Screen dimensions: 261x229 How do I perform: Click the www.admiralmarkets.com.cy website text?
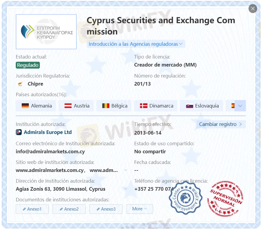pos(50,170)
